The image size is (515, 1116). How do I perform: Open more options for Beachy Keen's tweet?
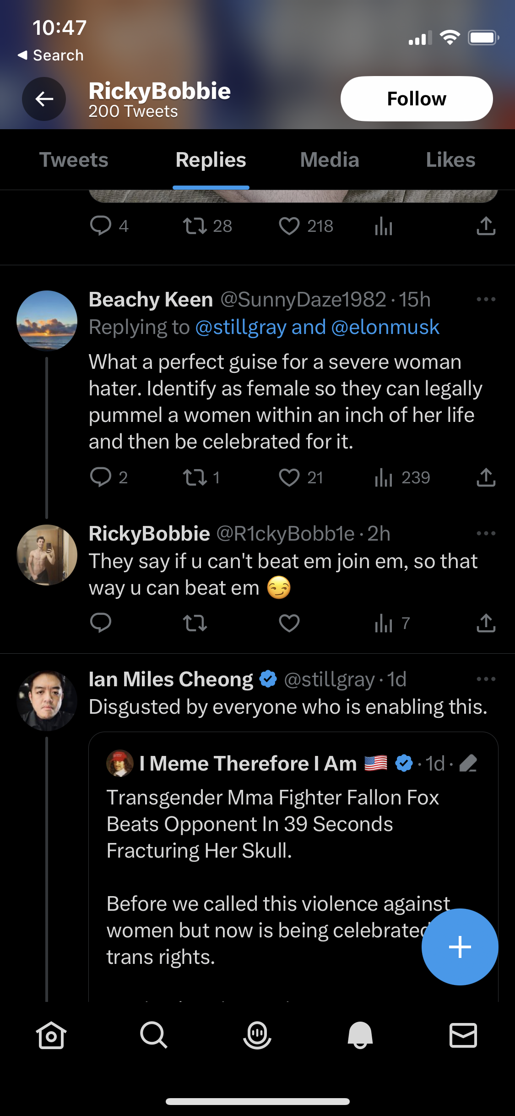486,300
